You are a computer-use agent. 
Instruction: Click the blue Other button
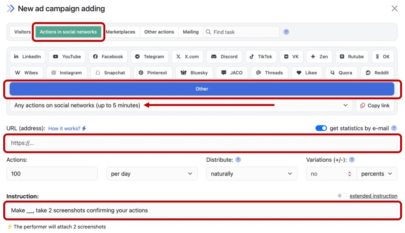click(x=202, y=89)
